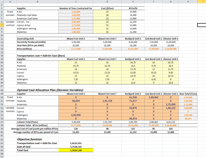Select Waterloo allocation 98,673 for Beckjord
Viewport: 206px width, 158px height.
tap(133, 118)
